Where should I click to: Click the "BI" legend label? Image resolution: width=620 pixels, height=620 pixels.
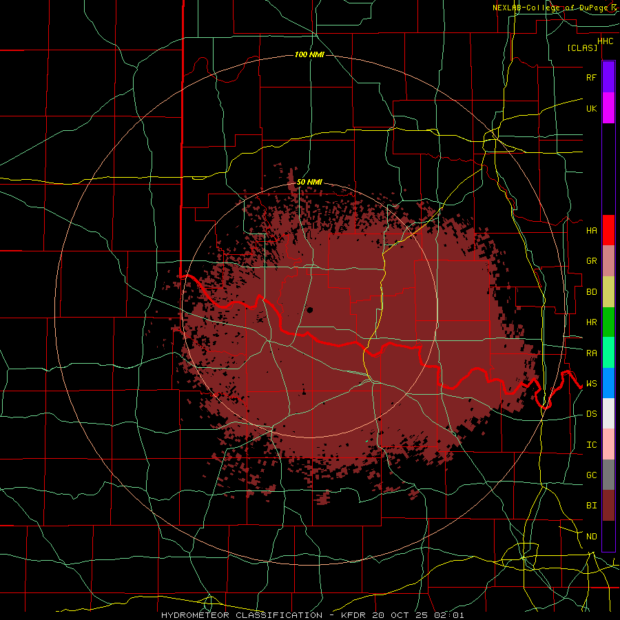591,506
